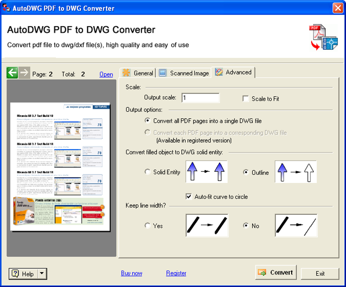Viewport: 346px width, 287px height.
Task: Select No for keep line width
Action: [246, 226]
